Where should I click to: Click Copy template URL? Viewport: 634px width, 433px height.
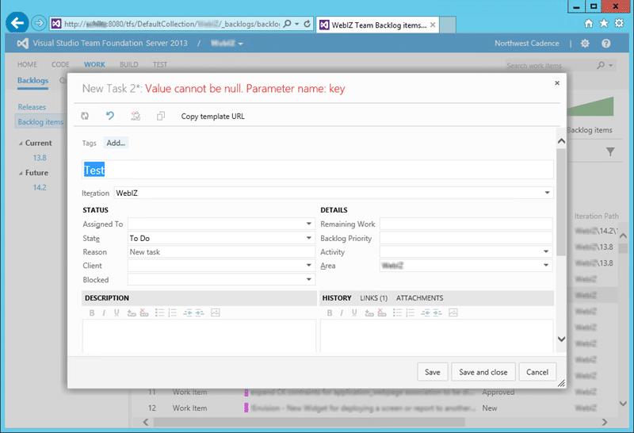pyautogui.click(x=212, y=116)
